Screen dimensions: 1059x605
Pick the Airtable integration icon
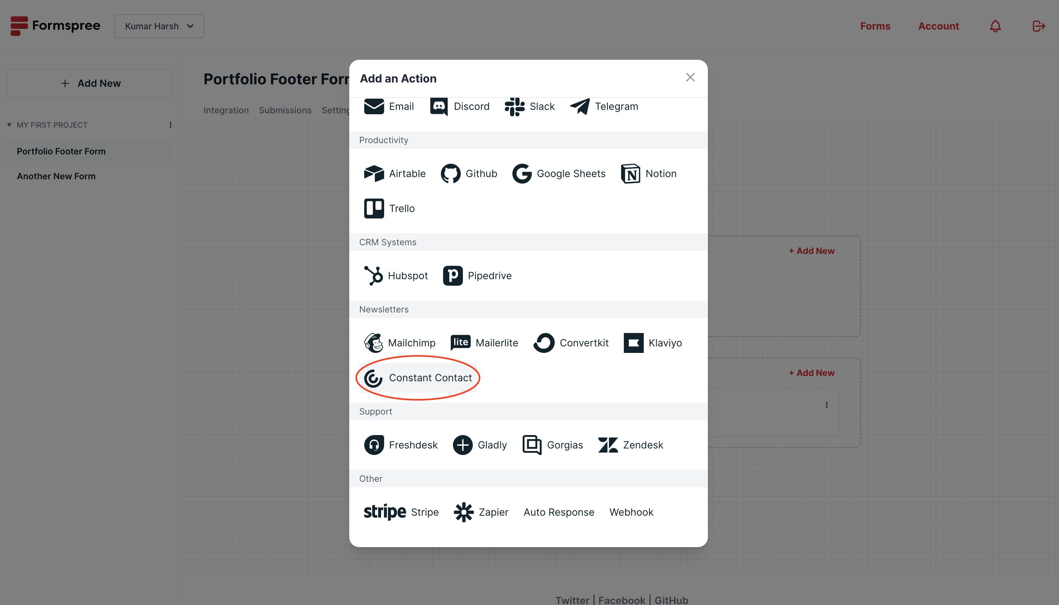click(x=374, y=173)
